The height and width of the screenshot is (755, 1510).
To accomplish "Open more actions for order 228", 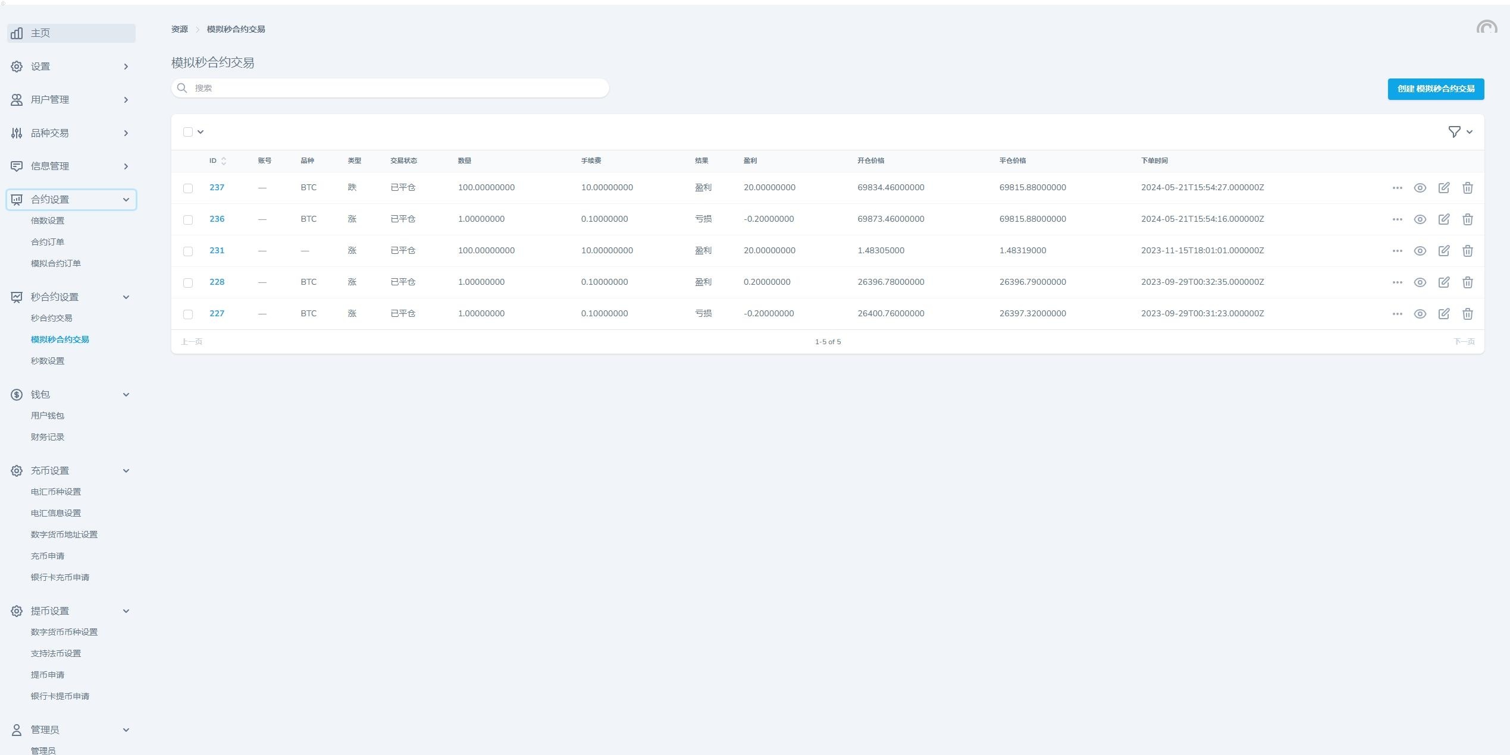I will [x=1397, y=282].
